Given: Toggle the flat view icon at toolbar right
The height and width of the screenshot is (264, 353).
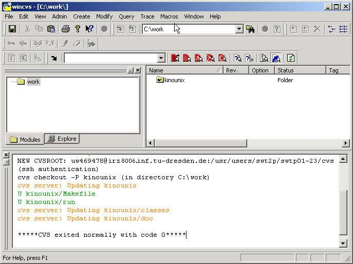Looking at the screenshot, I should (x=343, y=29).
